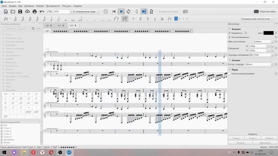
Task: Collapse the Сегмент section in the inspector
Action: [x=230, y=60]
